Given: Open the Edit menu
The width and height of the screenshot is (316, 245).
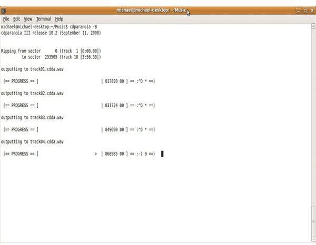Looking at the screenshot, I should [16, 19].
